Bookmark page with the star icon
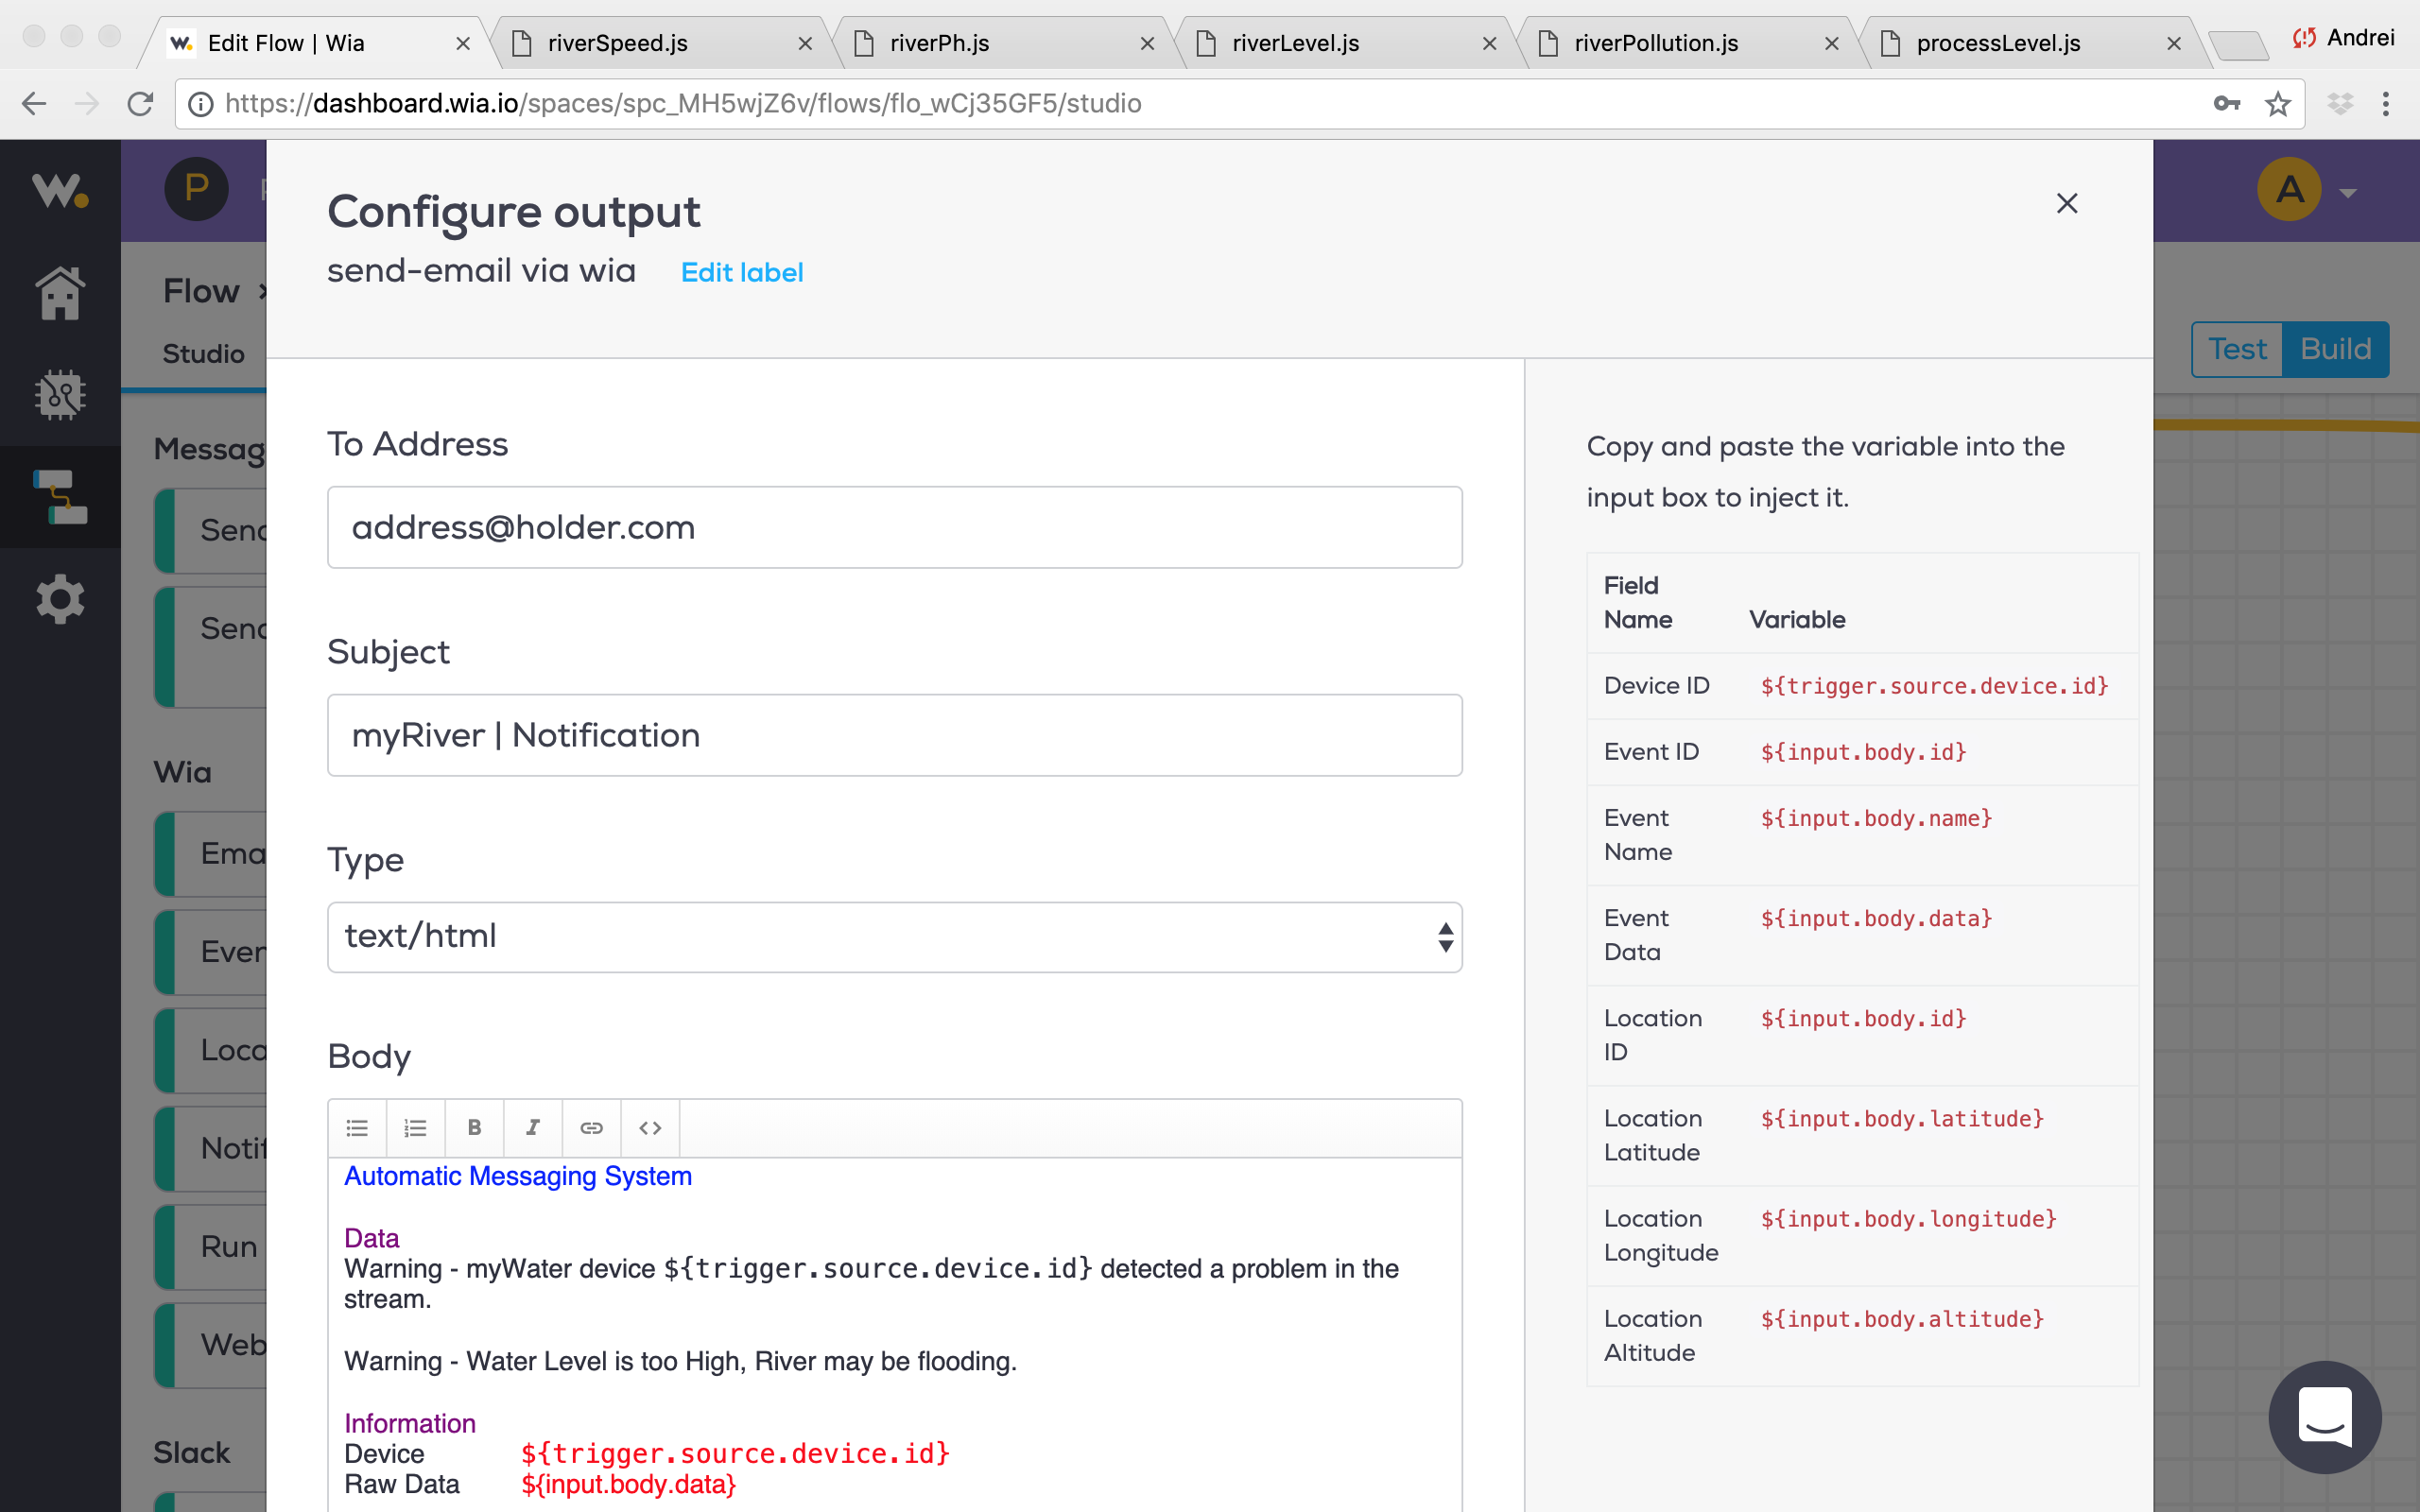2420x1512 pixels. click(2277, 104)
